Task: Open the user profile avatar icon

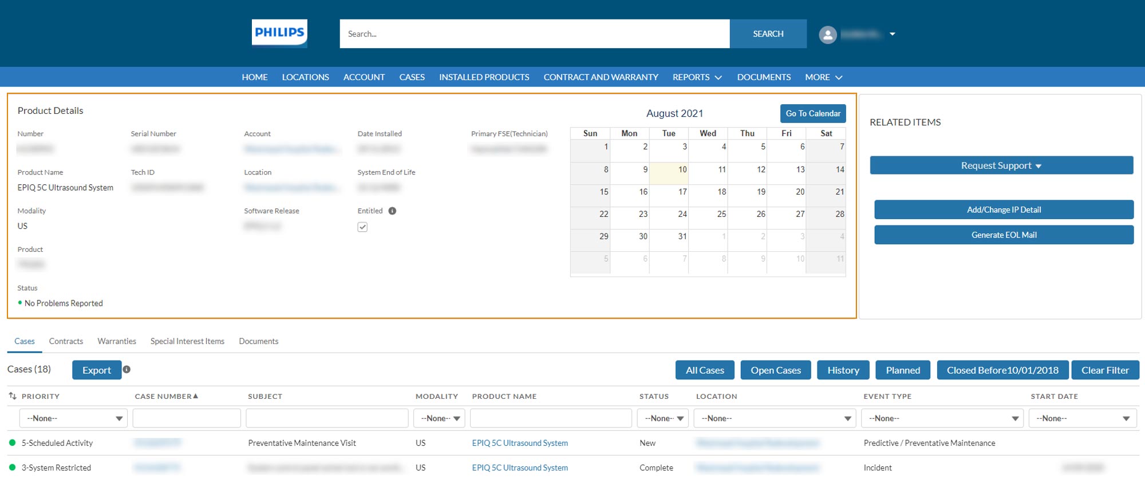Action: 827,34
